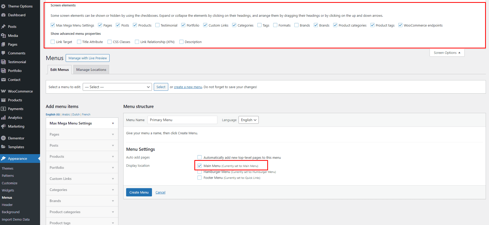Image resolution: width=489 pixels, height=225 pixels.
Task: Click the Create Menu button
Action: [139, 192]
